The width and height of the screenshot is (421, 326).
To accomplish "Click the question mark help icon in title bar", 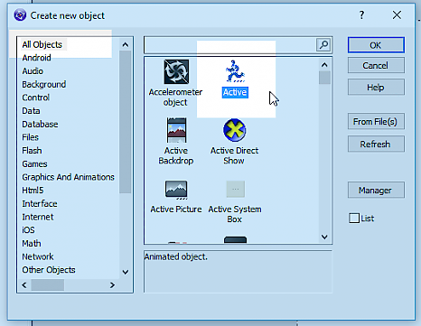I will coord(361,15).
